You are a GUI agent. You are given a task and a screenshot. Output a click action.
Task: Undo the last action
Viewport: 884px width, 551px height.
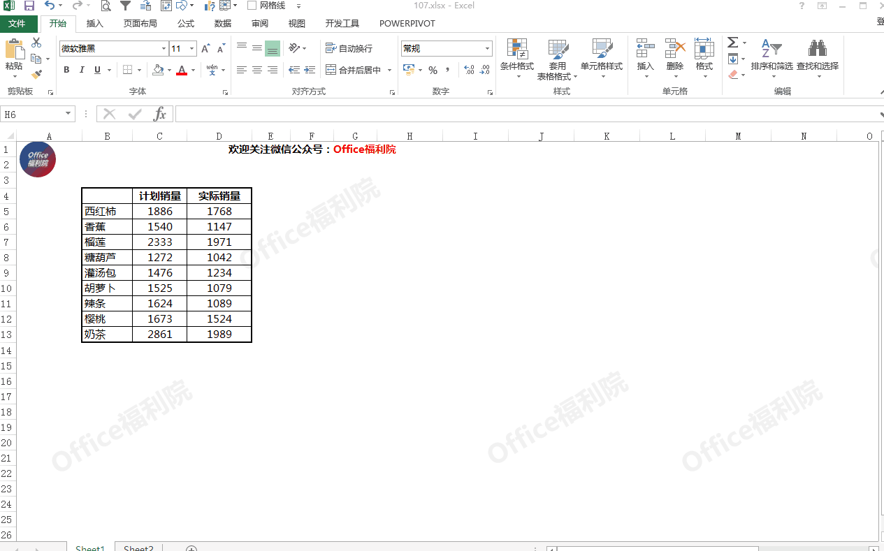49,6
